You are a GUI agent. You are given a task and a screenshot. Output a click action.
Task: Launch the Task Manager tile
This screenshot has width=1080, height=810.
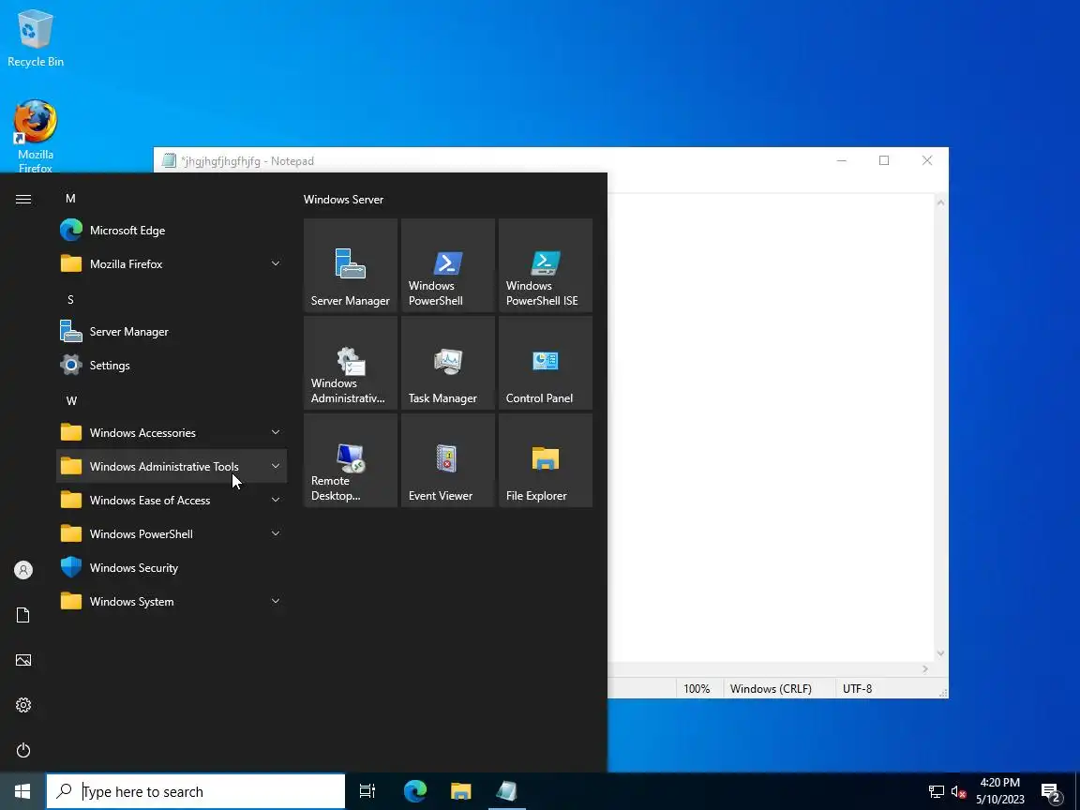pyautogui.click(x=448, y=363)
